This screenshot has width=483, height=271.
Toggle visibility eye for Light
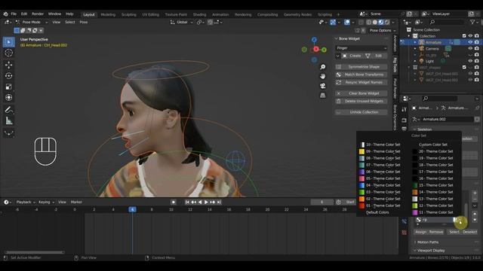click(470, 61)
